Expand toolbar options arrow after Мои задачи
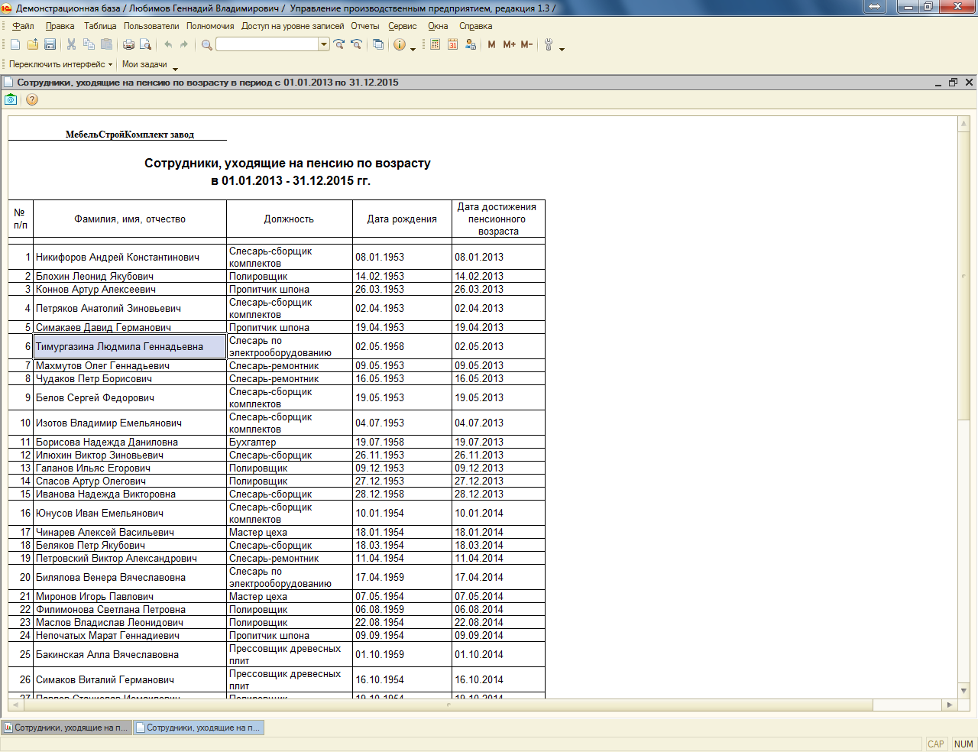The width and height of the screenshot is (978, 752). point(176,68)
